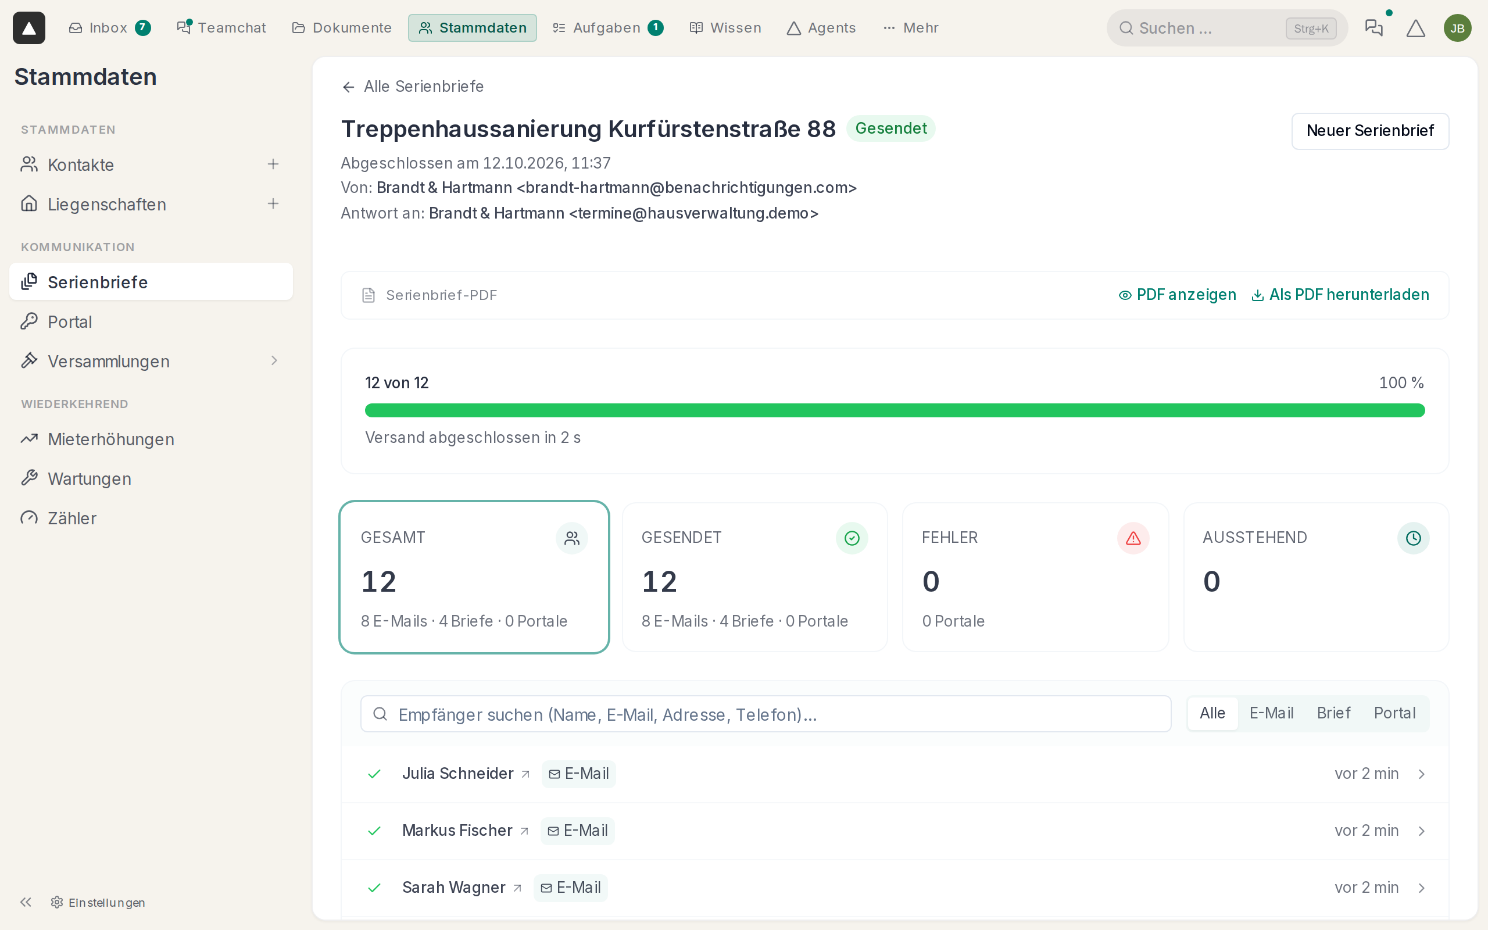1488x930 pixels.
Task: Filter recipients by Alle
Action: click(x=1212, y=713)
